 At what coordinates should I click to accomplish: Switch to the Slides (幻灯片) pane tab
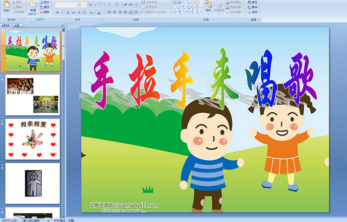coord(5,25)
